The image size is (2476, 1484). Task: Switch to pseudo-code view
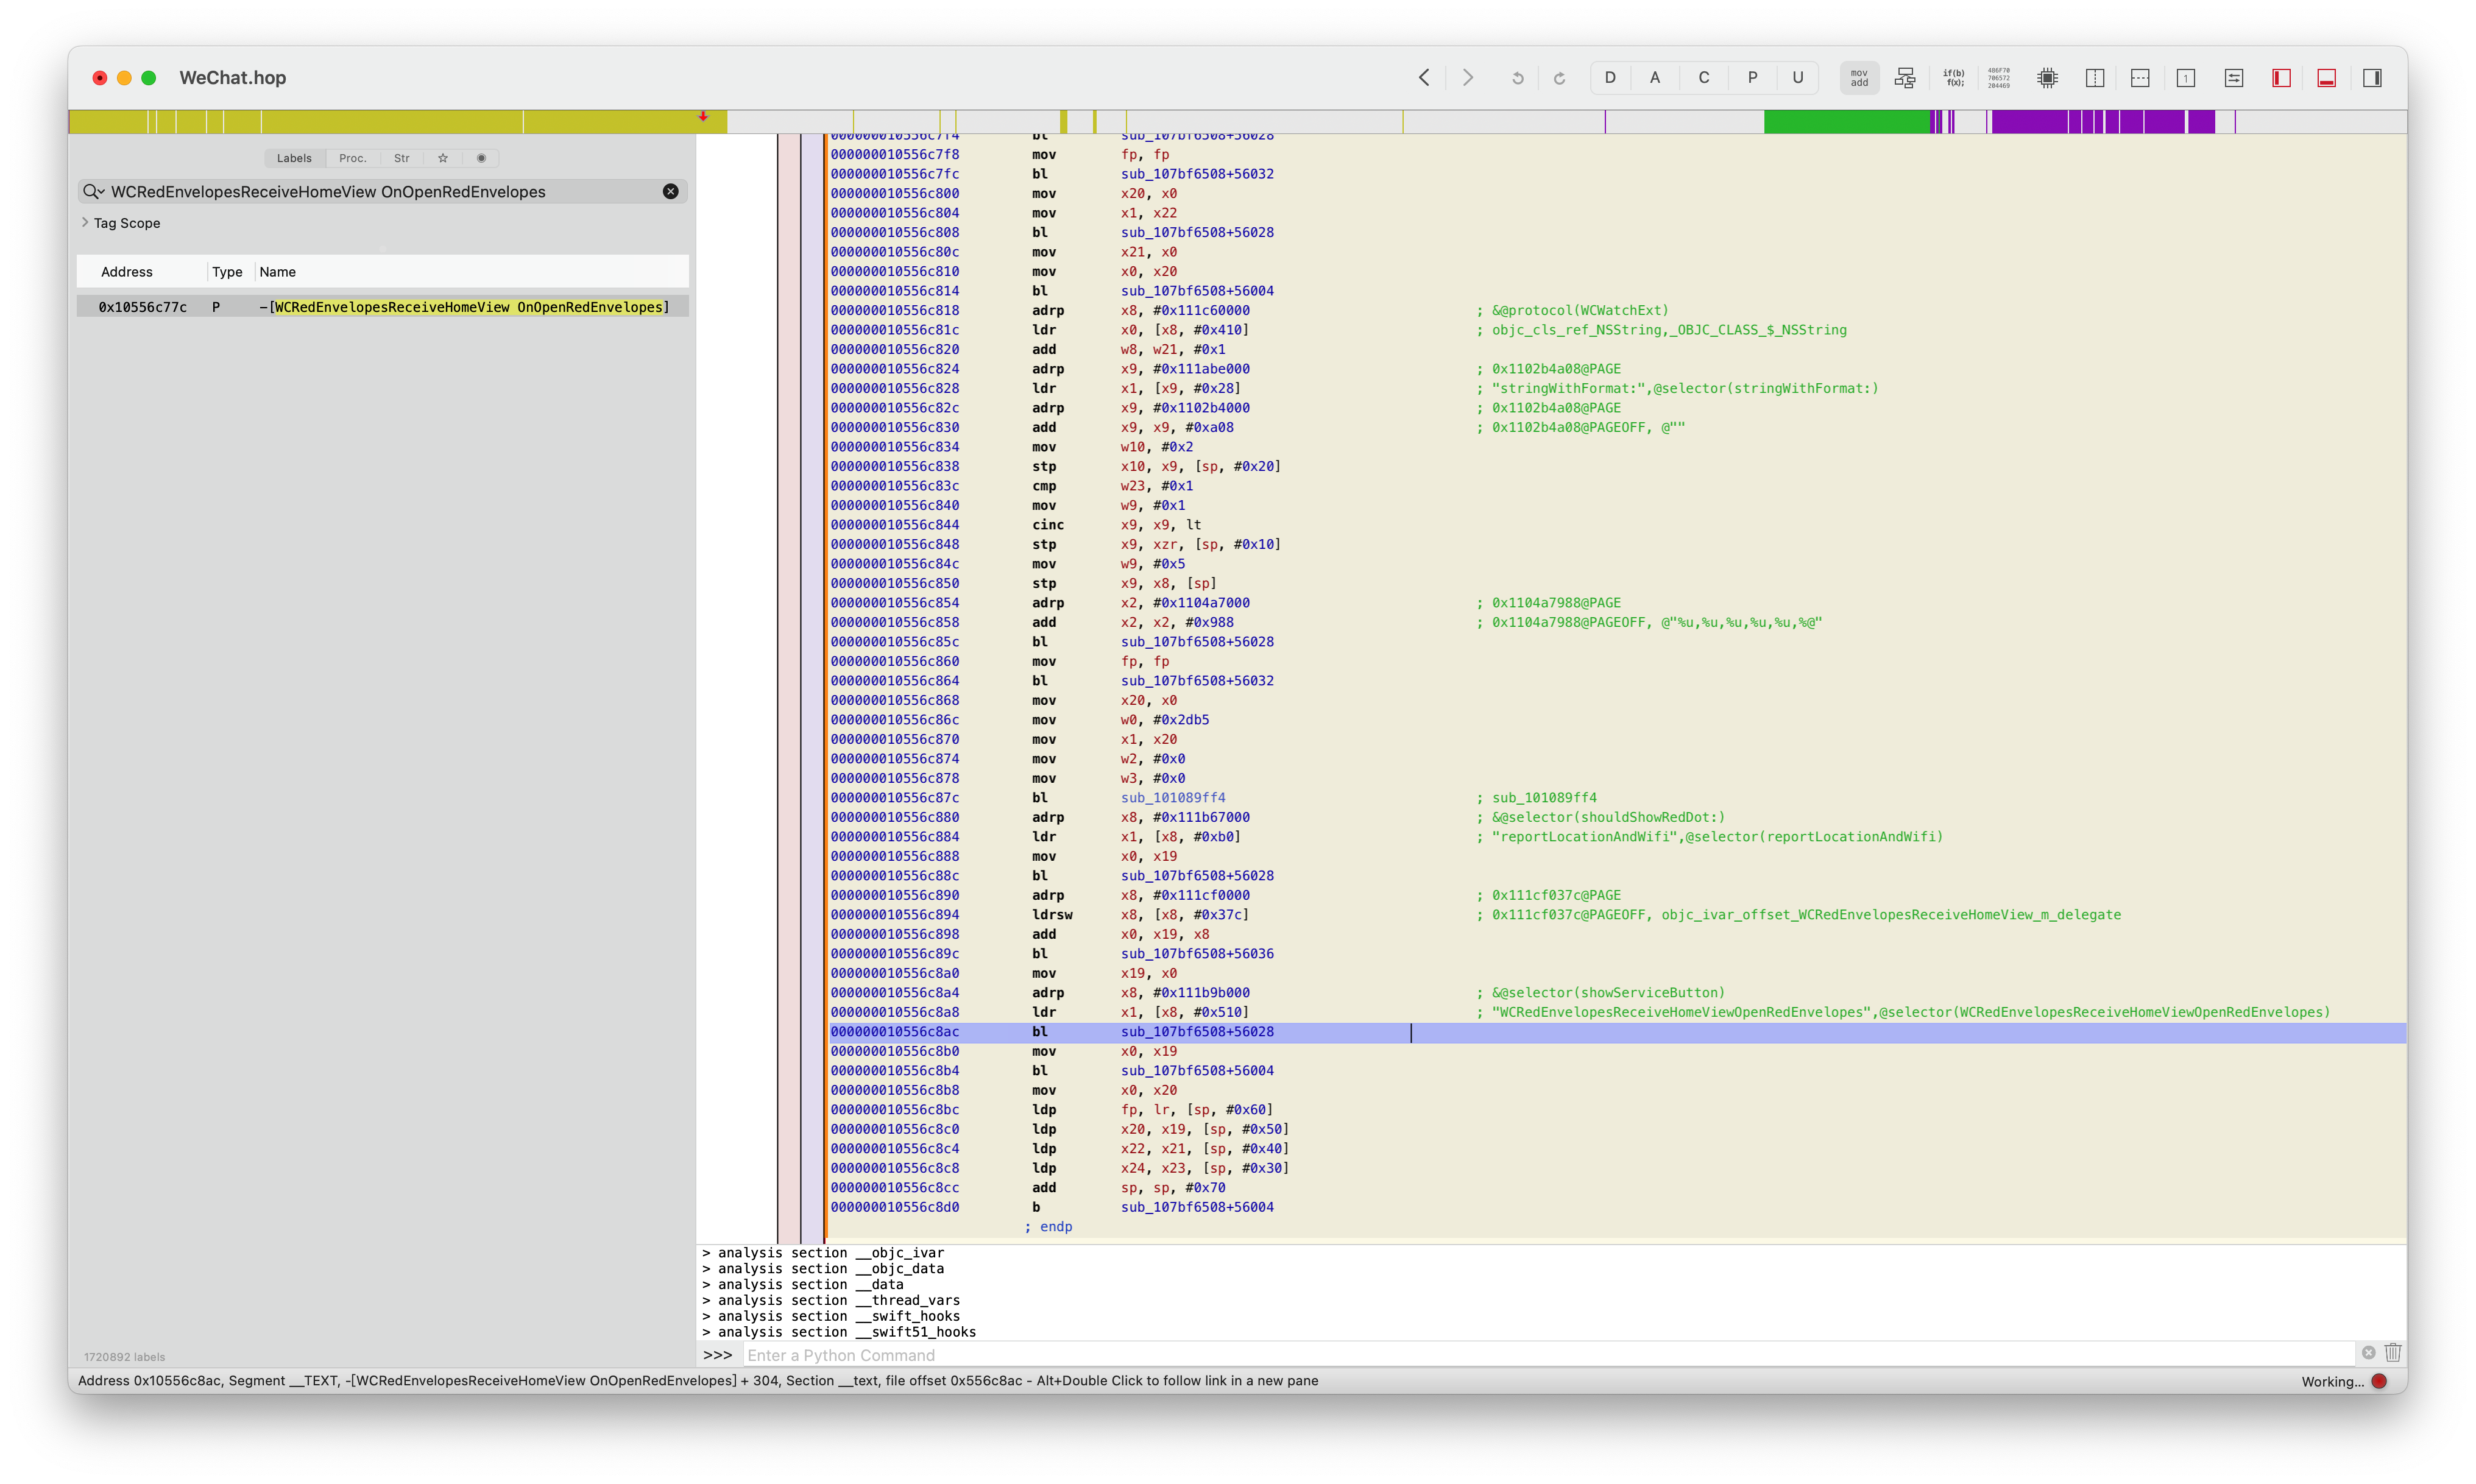[x=1953, y=78]
